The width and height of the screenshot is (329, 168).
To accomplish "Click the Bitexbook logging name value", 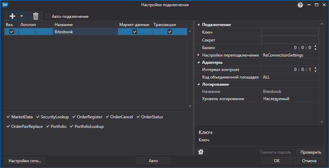I will (x=290, y=92).
